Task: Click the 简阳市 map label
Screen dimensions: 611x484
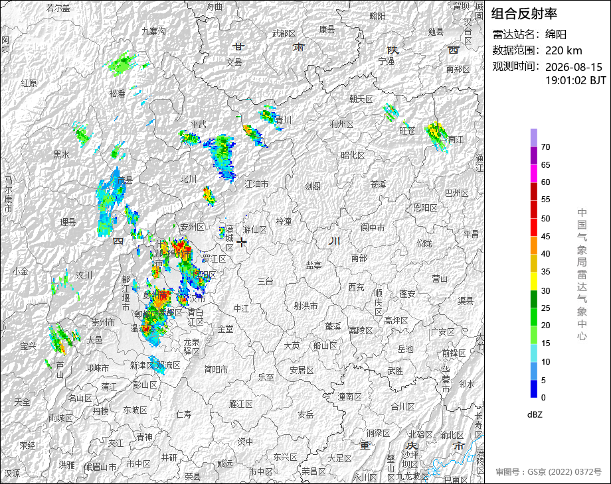Action: tap(217, 369)
